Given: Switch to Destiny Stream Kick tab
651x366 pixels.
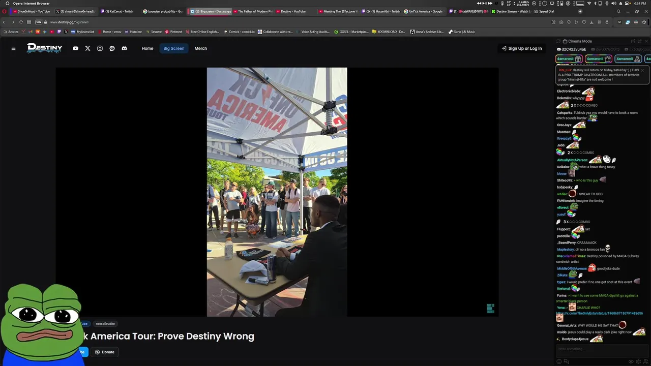Looking at the screenshot, I should [511, 11].
